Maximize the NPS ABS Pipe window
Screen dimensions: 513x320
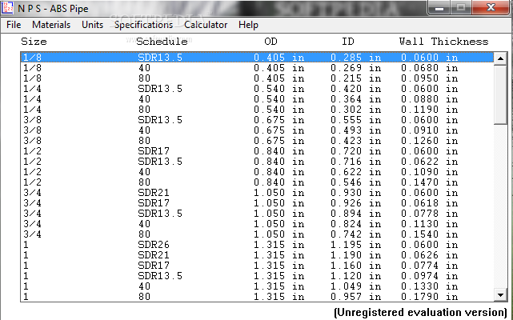click(x=461, y=7)
